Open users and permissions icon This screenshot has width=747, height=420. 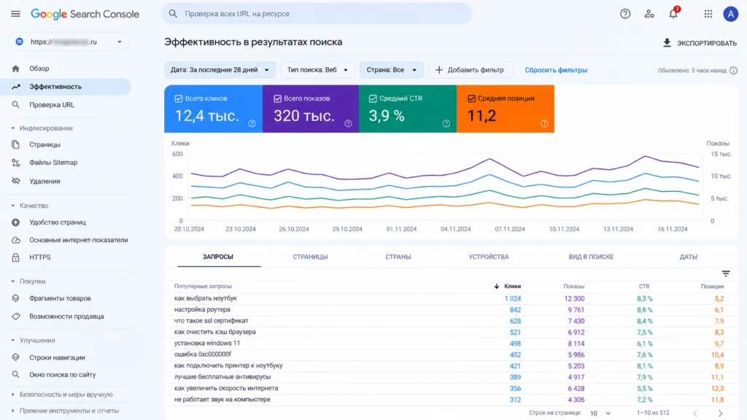point(649,14)
